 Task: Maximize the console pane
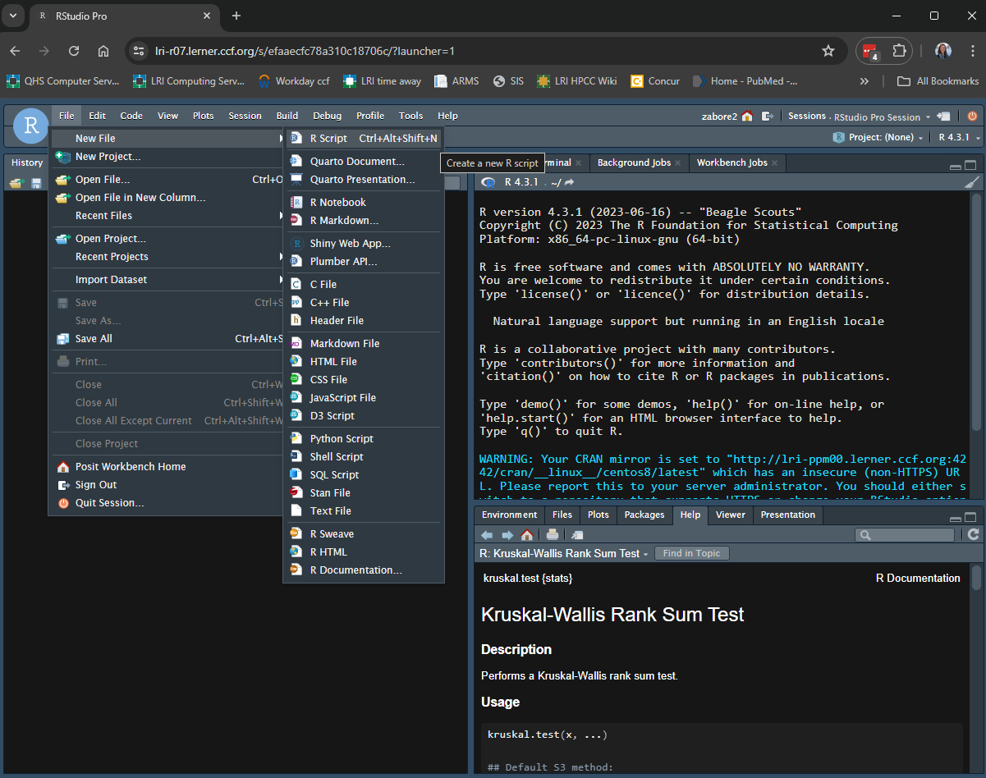click(970, 164)
